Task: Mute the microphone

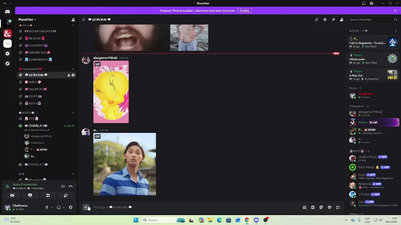Action: (47, 207)
